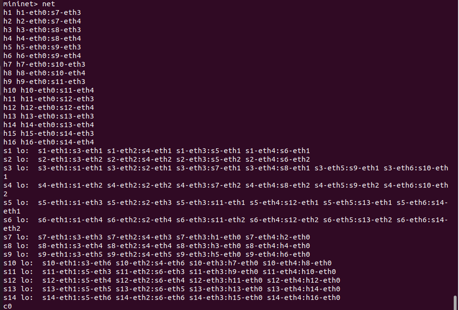The image size is (459, 310).
Task: Click the s10-eth1:s3-eth6 link text
Action: (77, 263)
